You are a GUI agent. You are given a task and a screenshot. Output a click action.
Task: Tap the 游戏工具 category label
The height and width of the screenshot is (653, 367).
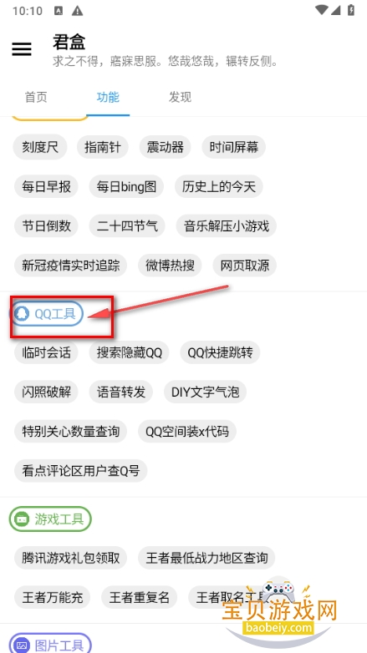tap(59, 519)
